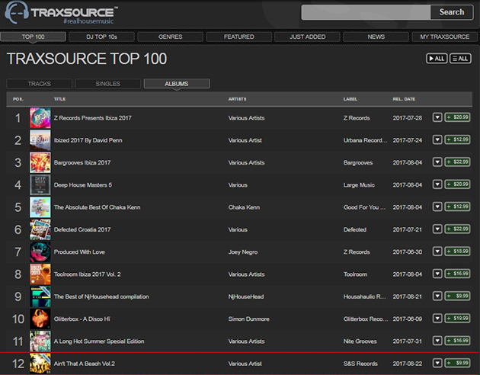Image resolution: width=480 pixels, height=375 pixels.
Task: Open artist Simon Dunmore
Action: (248, 319)
